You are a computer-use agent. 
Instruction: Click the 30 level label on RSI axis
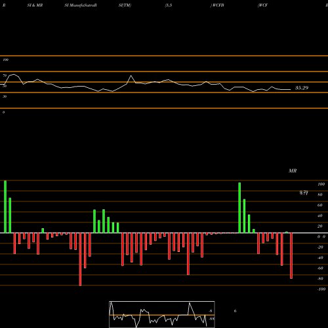pos(5,96)
